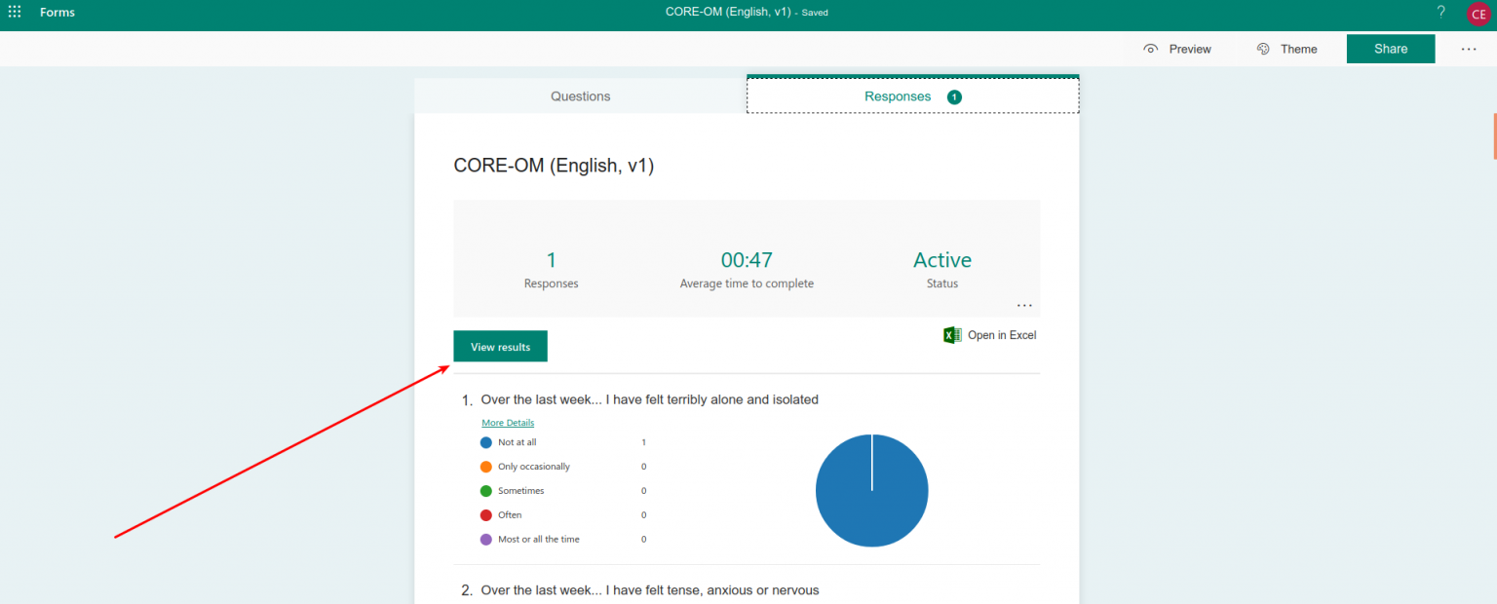Image resolution: width=1497 pixels, height=604 pixels.
Task: Click the Forms app label
Action: pos(57,12)
